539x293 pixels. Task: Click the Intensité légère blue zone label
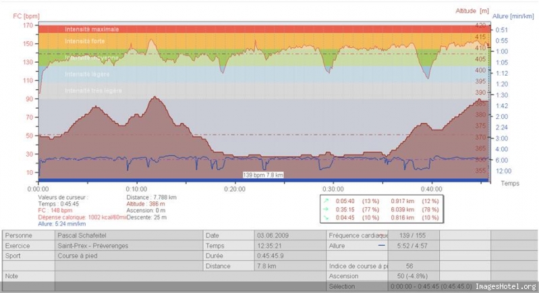point(87,74)
